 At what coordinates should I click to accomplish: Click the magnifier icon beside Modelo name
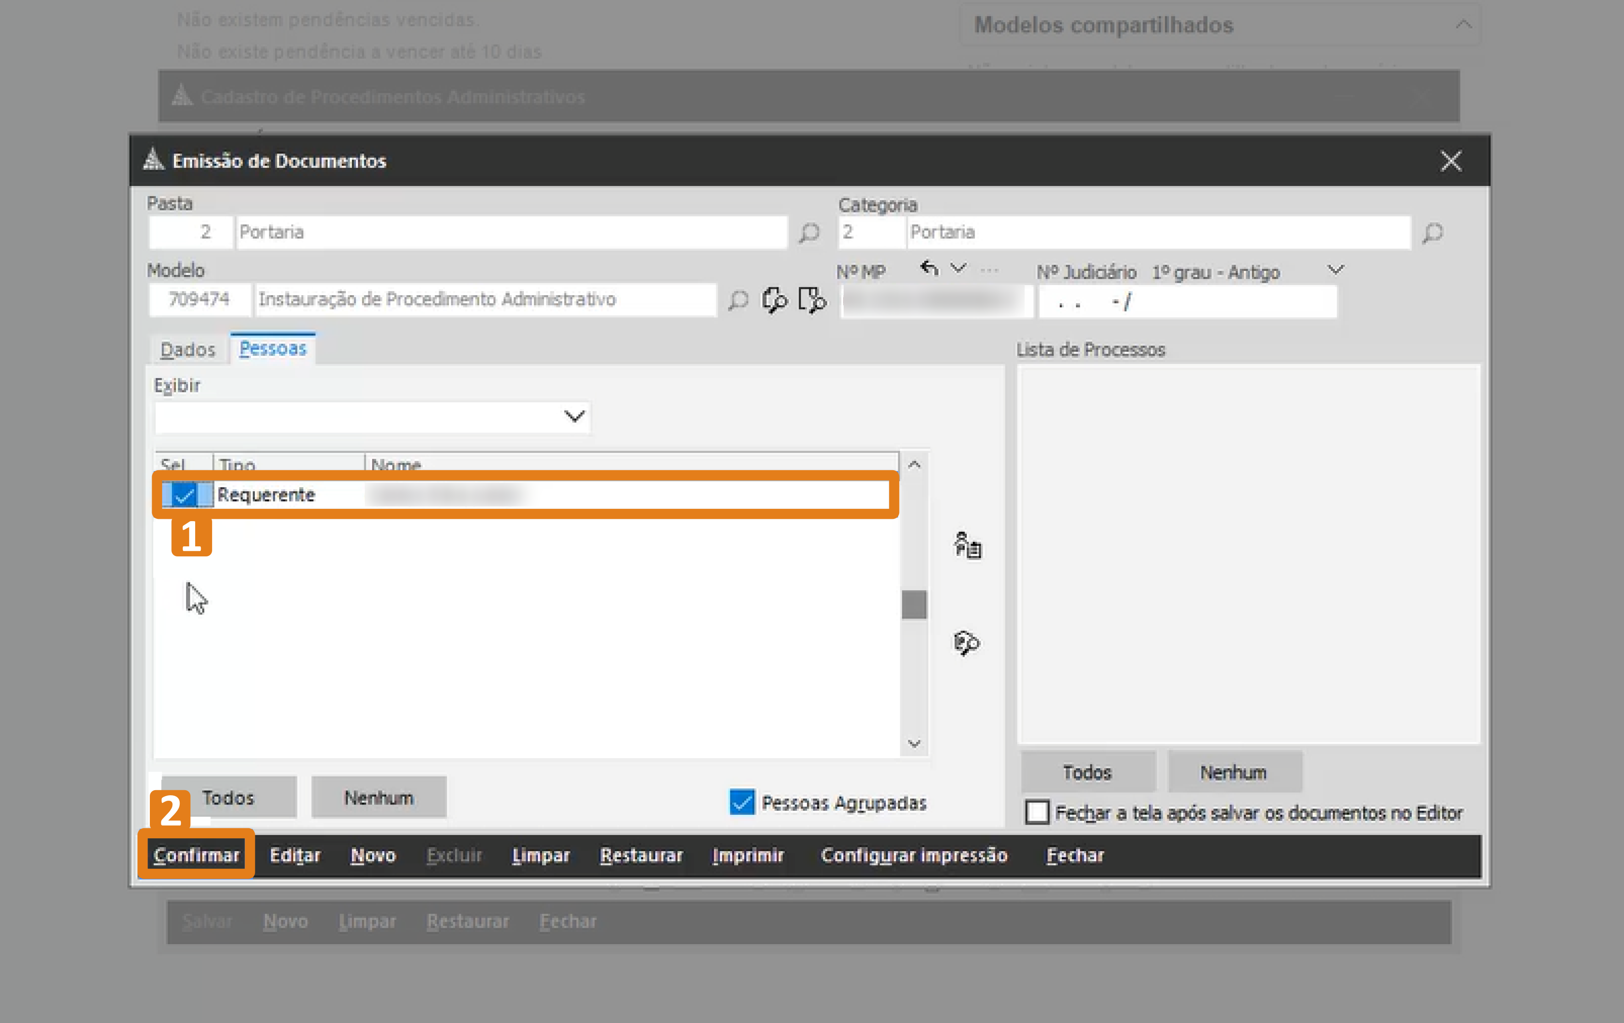tap(738, 299)
